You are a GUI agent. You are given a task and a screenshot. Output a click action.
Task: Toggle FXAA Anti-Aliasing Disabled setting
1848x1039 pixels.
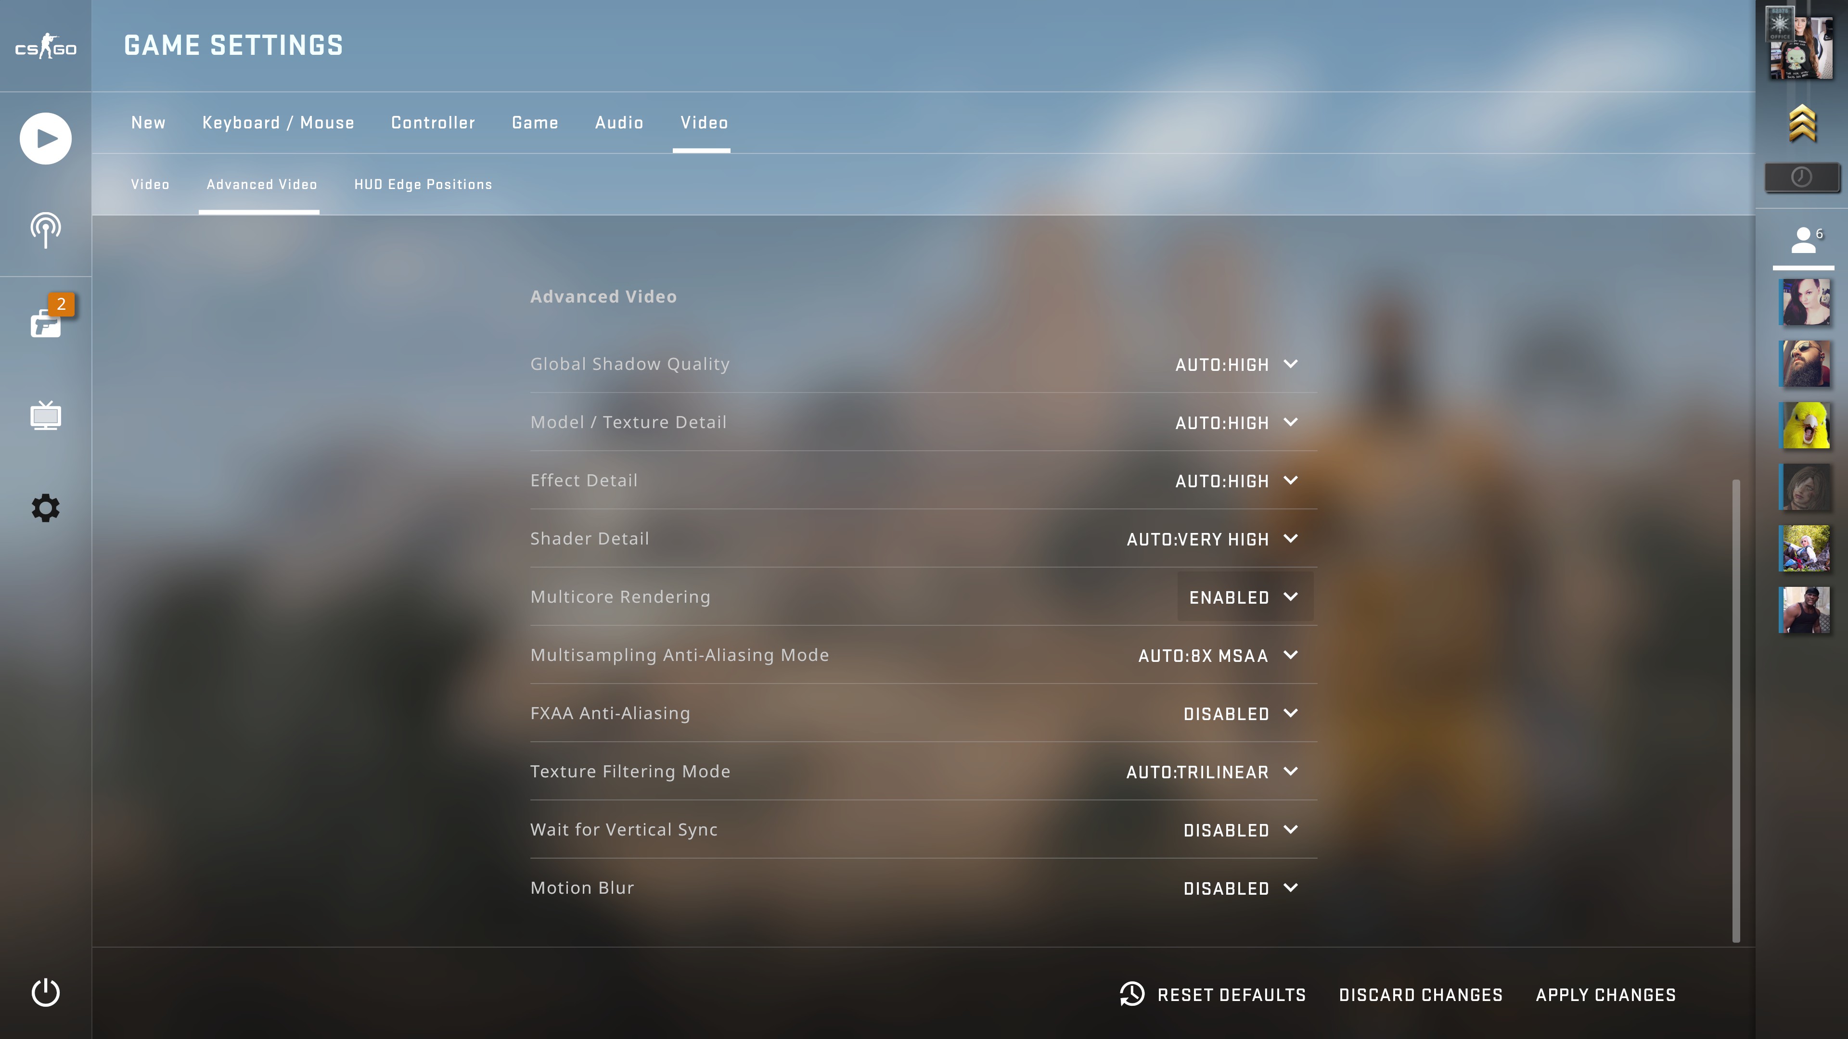click(x=1240, y=713)
